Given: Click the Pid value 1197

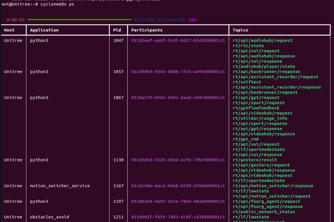Looking at the screenshot, I should [x=118, y=201].
